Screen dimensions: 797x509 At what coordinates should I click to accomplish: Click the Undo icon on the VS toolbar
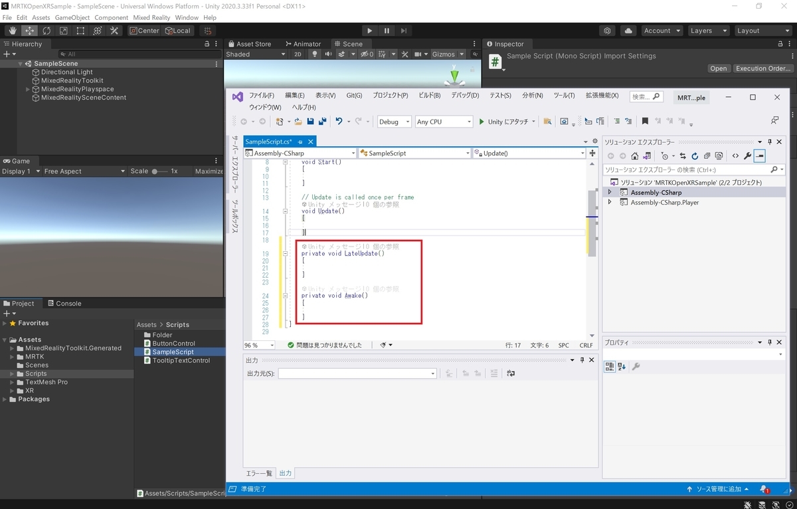(x=339, y=122)
